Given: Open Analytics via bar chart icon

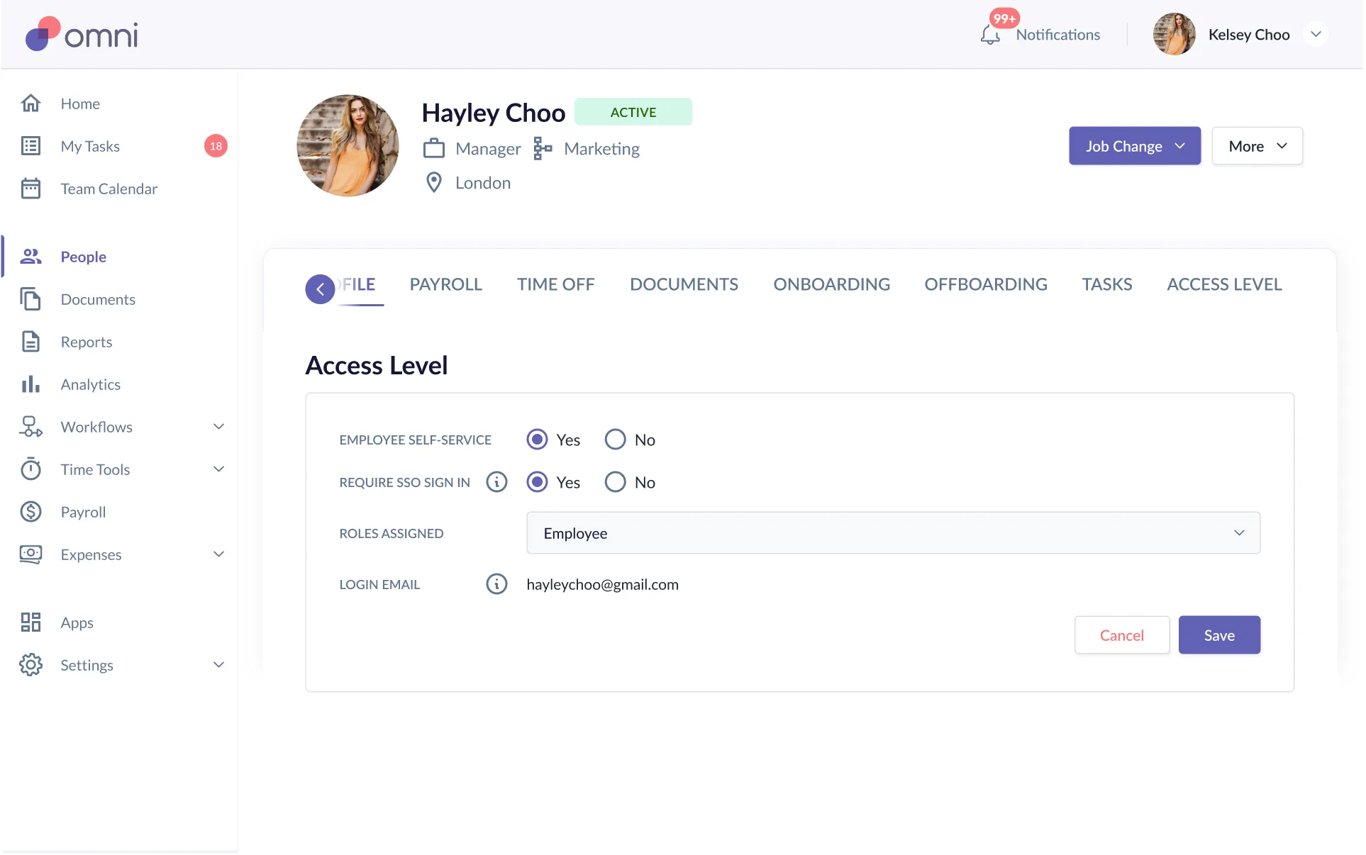Looking at the screenshot, I should click(x=30, y=384).
